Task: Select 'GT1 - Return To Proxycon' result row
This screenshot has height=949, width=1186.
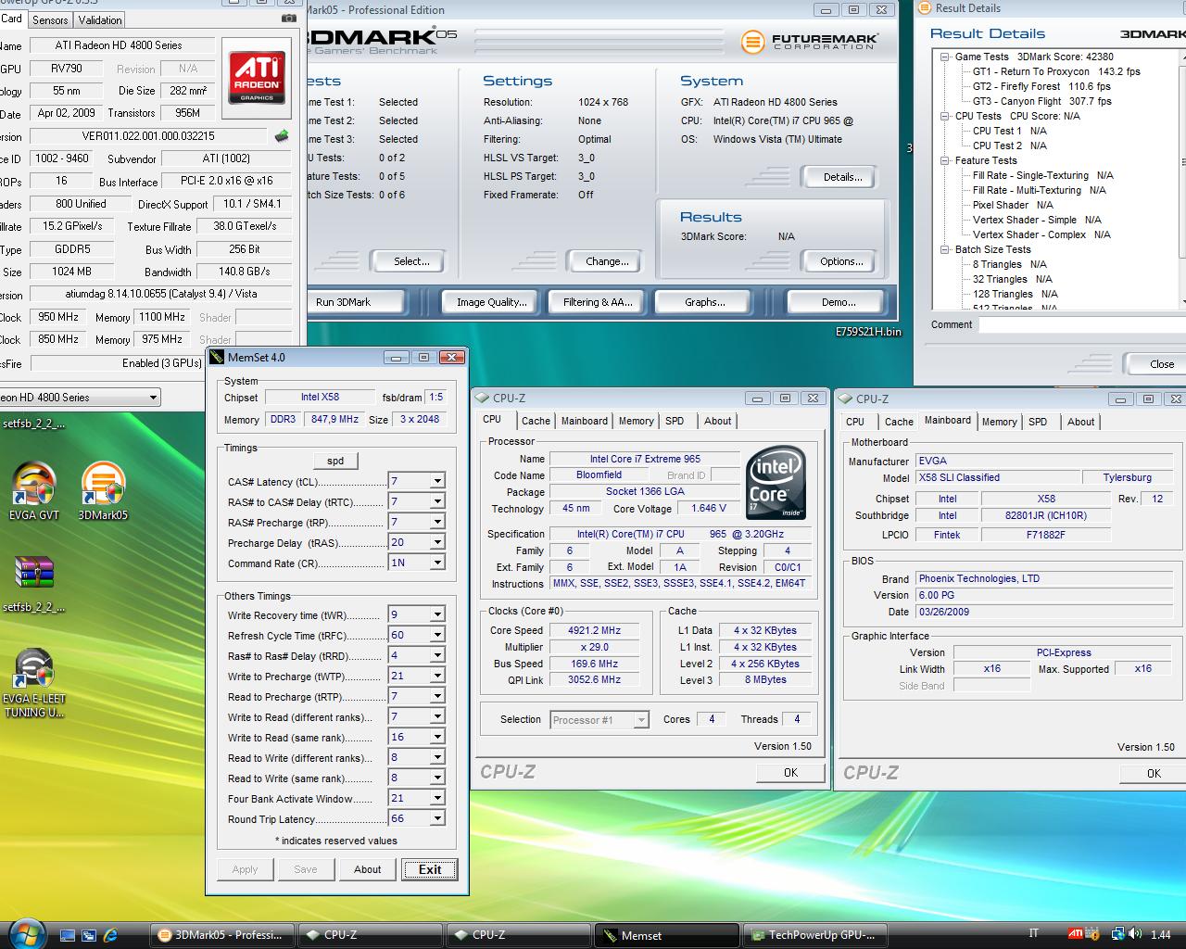Action: click(1056, 71)
